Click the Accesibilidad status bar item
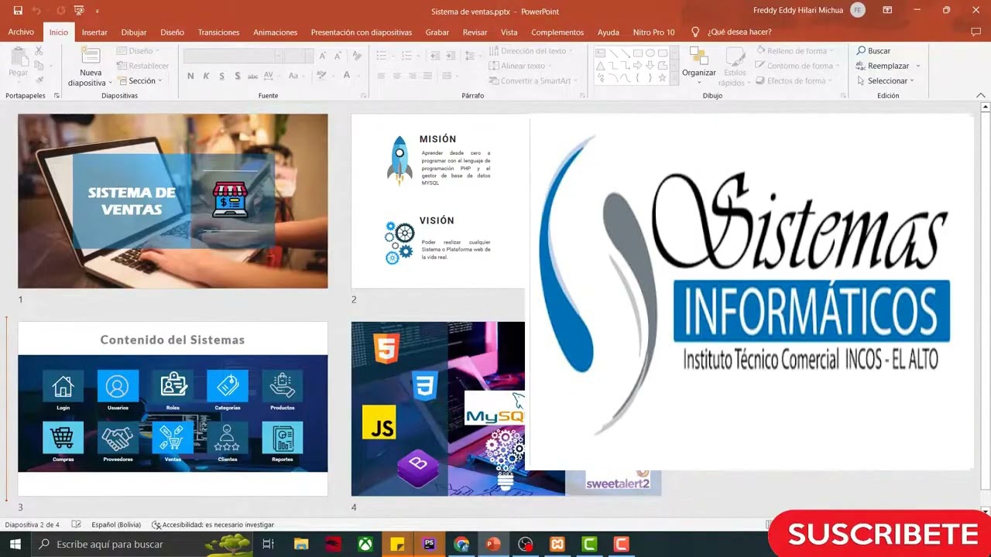The image size is (991, 557). click(213, 525)
